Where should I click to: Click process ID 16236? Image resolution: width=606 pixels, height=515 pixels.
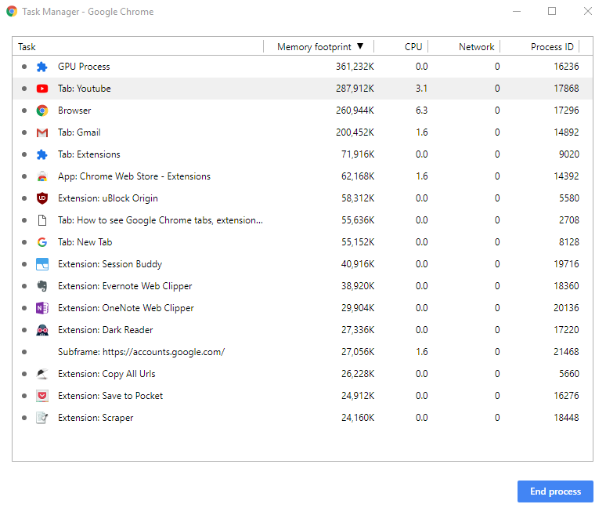click(566, 67)
